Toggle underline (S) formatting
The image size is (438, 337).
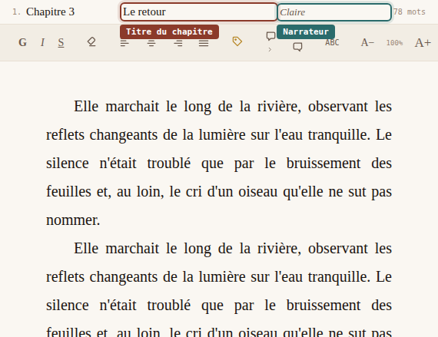tap(61, 42)
